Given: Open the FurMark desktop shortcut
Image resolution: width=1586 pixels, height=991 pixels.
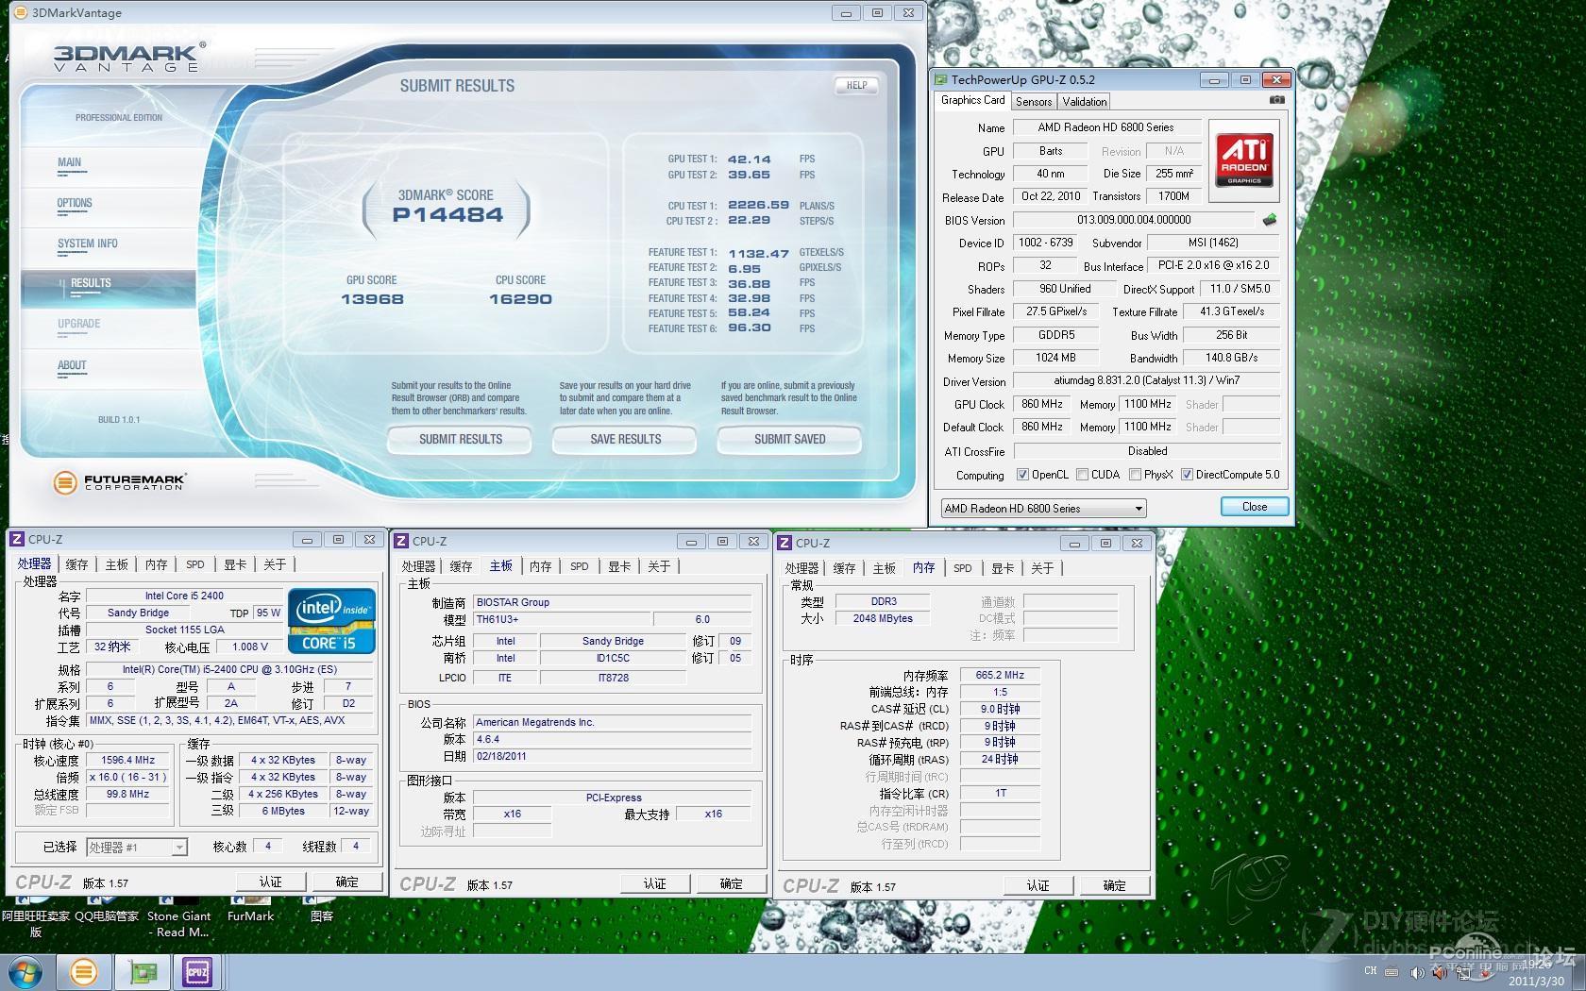Looking at the screenshot, I should [250, 913].
